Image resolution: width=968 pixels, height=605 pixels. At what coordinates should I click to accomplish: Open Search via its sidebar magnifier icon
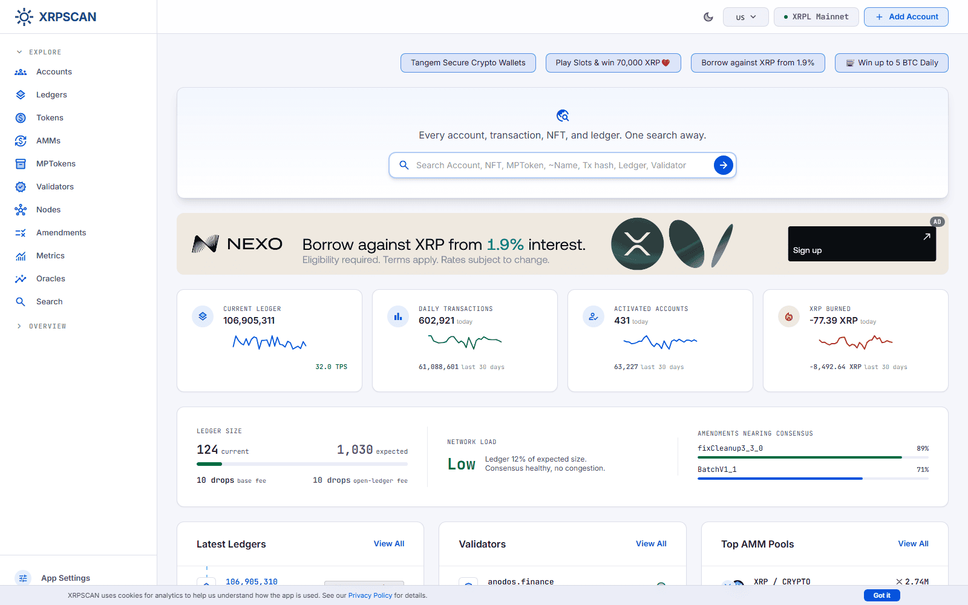[x=21, y=302]
